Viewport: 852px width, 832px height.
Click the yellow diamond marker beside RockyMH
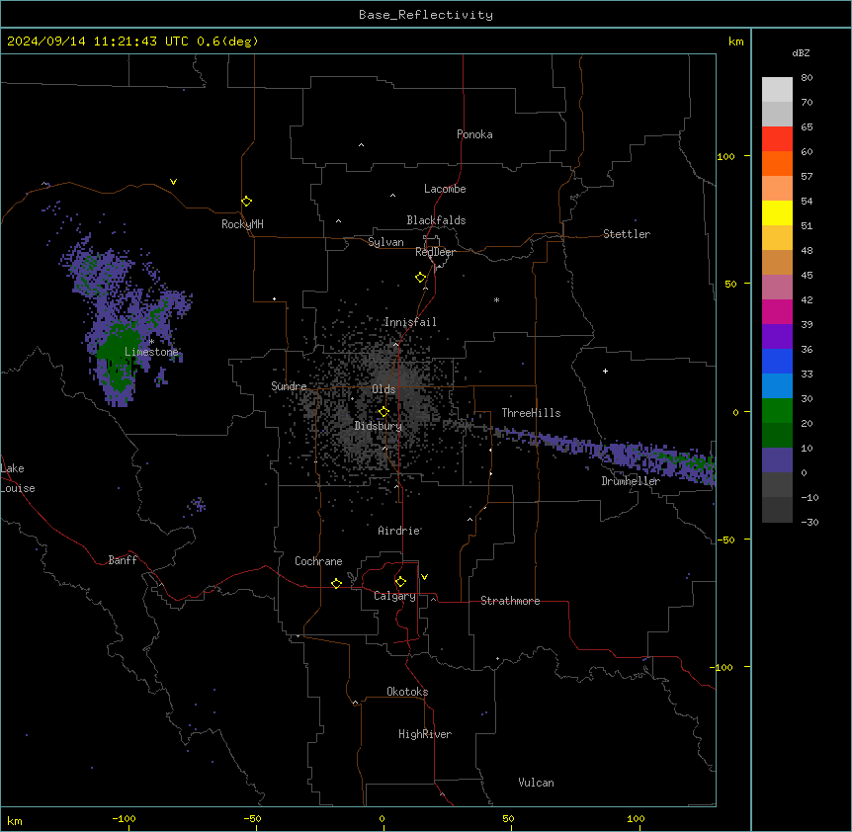coord(247,202)
